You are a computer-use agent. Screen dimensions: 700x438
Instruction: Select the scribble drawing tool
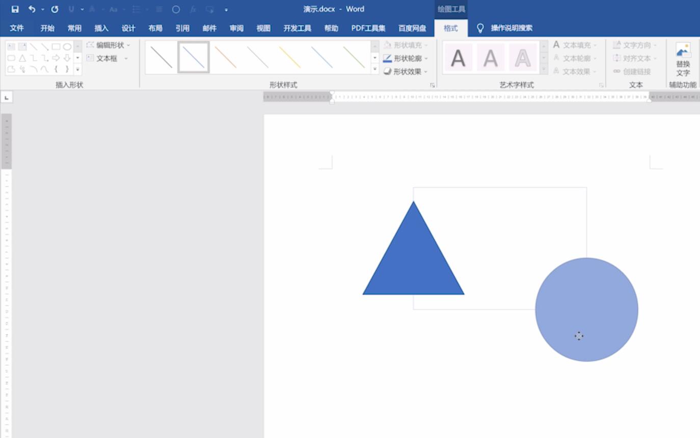point(22,69)
